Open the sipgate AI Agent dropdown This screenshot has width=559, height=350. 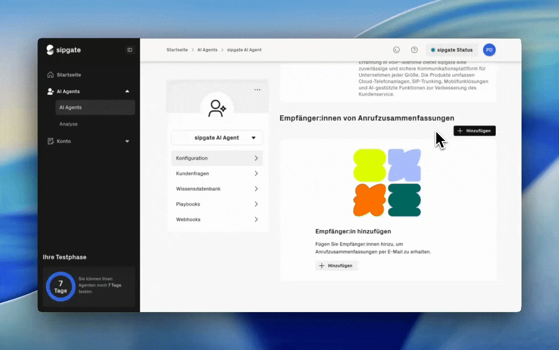pyautogui.click(x=217, y=138)
